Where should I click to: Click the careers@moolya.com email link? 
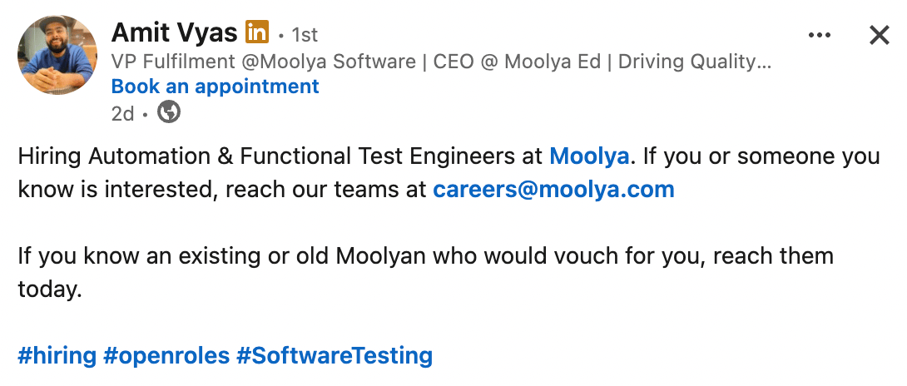[553, 189]
